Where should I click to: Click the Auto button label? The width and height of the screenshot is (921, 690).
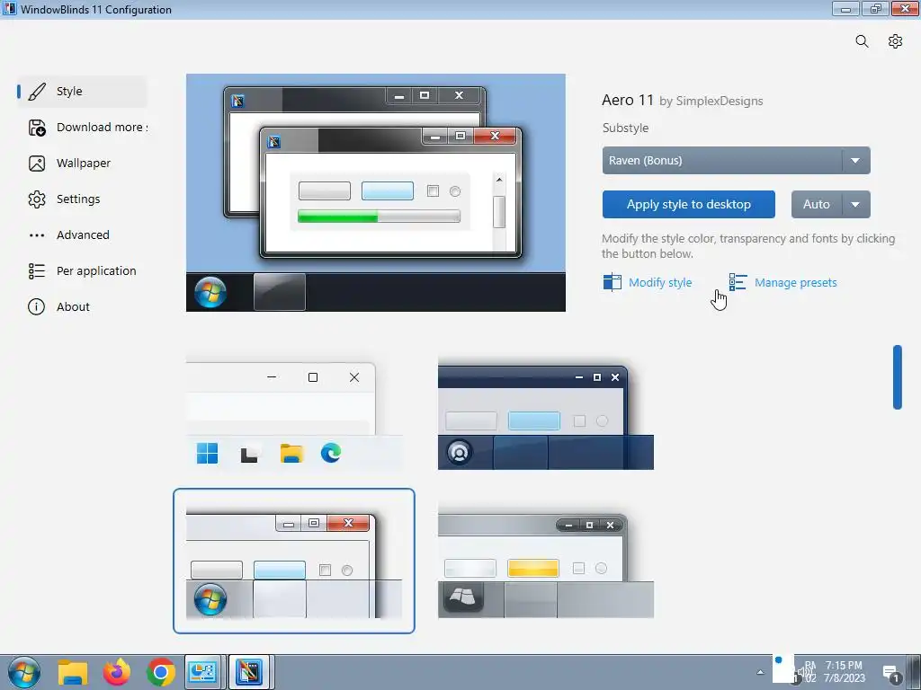(x=817, y=204)
